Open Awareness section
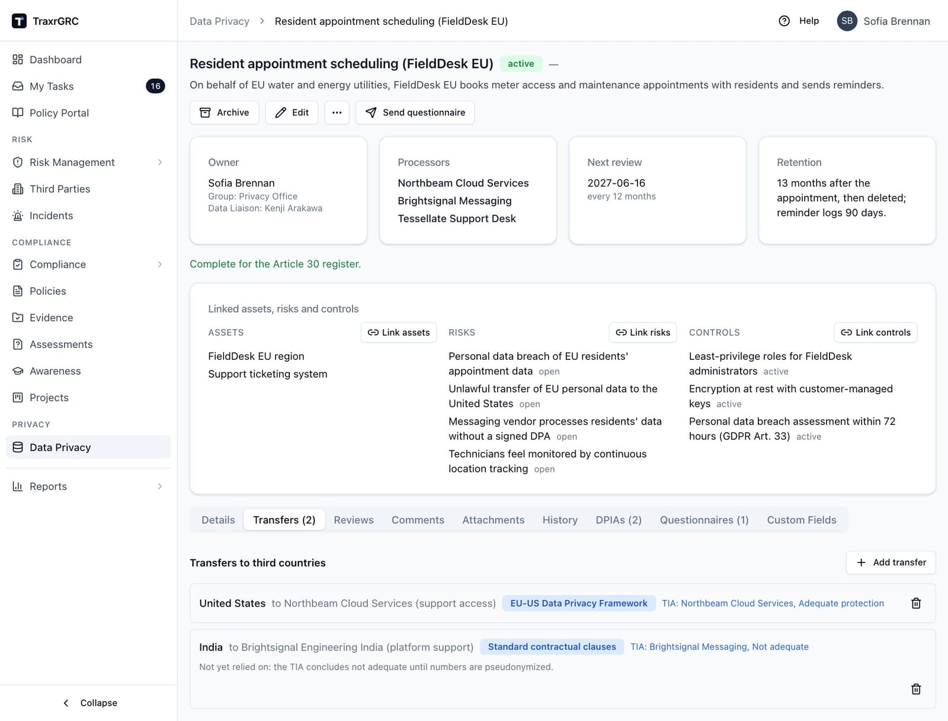The image size is (948, 721). pos(88,371)
